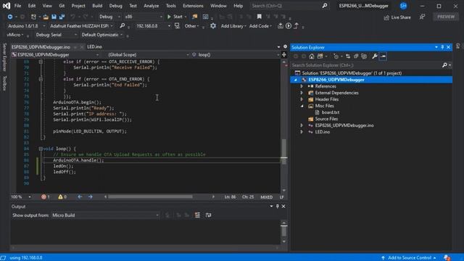This screenshot has width=464, height=261.
Task: Open the 100 % zoom level dropdown
Action: pyautogui.click(x=21, y=196)
